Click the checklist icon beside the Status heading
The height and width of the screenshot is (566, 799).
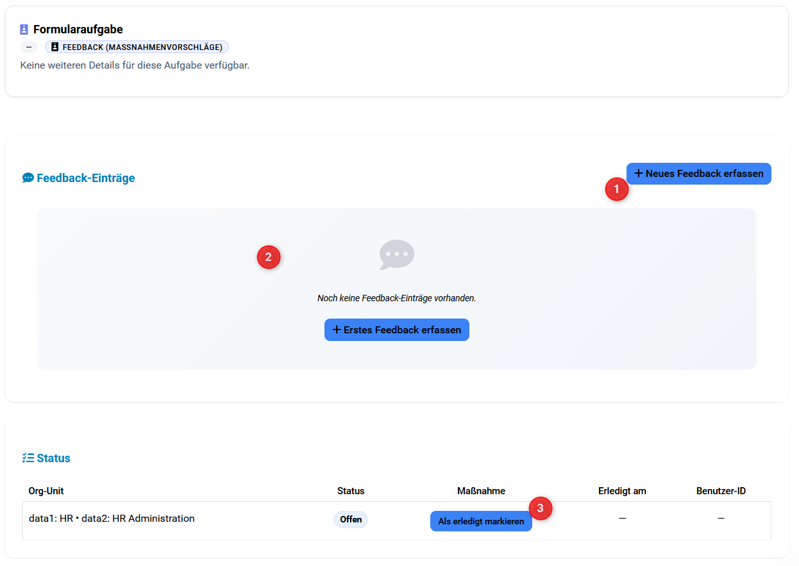tap(28, 458)
